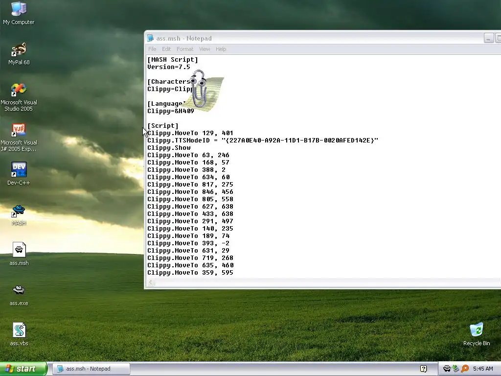Open Microsoft Visual Studio 2005 shortcut
The width and height of the screenshot is (501, 376).
coord(19,97)
